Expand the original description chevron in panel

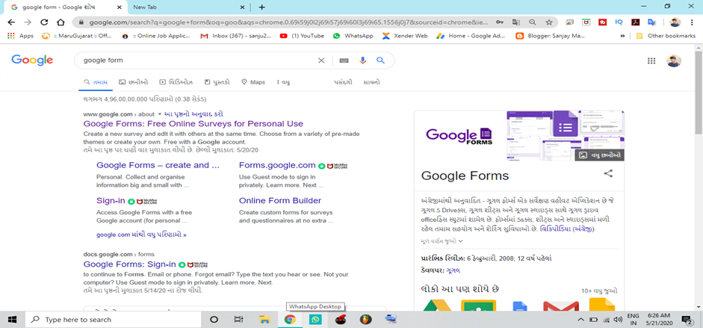pyautogui.click(x=461, y=241)
